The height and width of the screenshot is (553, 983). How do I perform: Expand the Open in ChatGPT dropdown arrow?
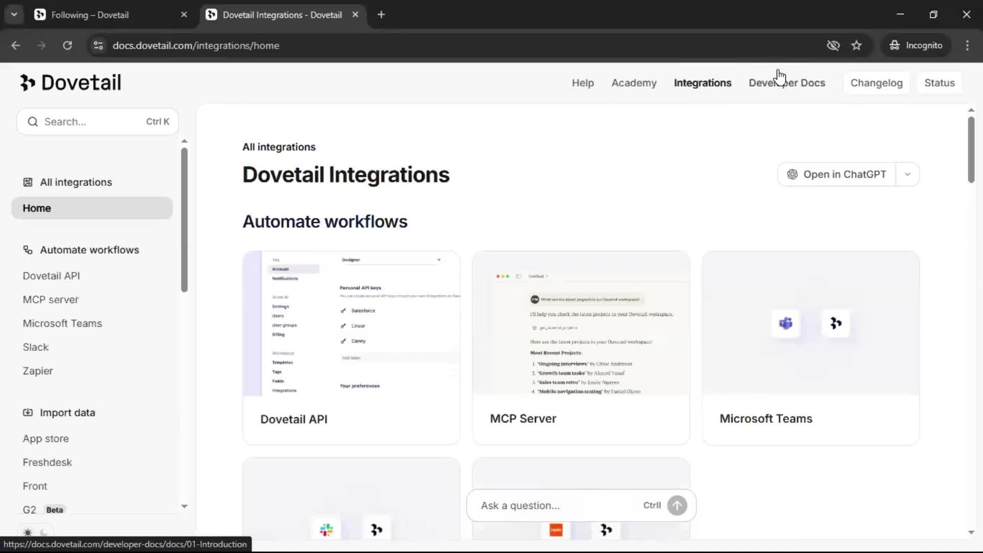coord(907,174)
